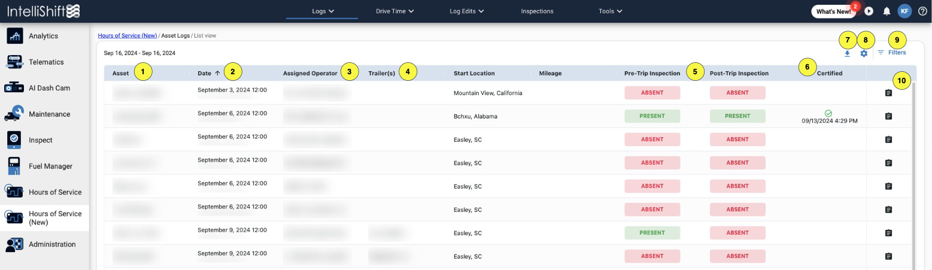The height and width of the screenshot is (270, 932).
Task: Open the Analytics sidebar section
Action: (44, 36)
